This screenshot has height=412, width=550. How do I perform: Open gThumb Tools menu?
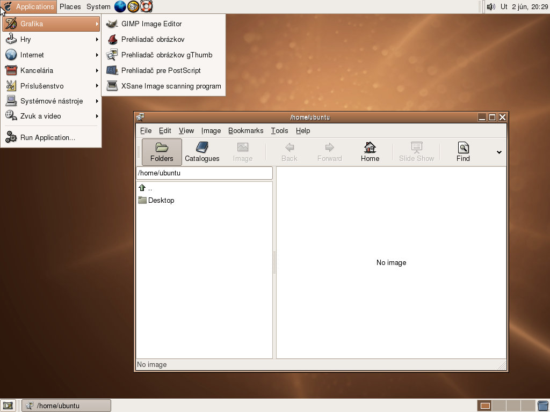pos(279,131)
